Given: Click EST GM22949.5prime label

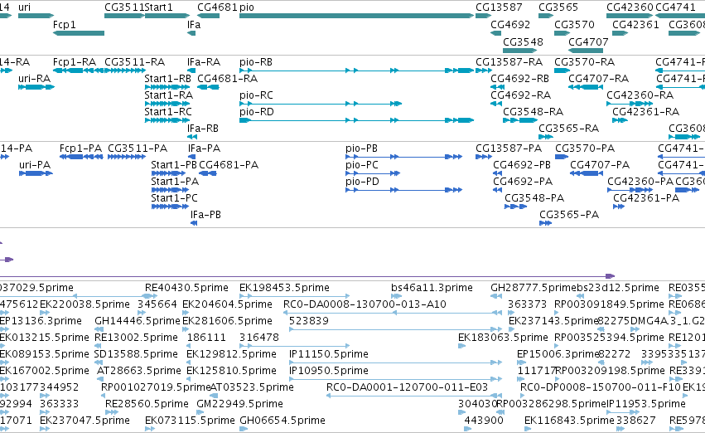Looking at the screenshot, I should [x=240, y=404].
